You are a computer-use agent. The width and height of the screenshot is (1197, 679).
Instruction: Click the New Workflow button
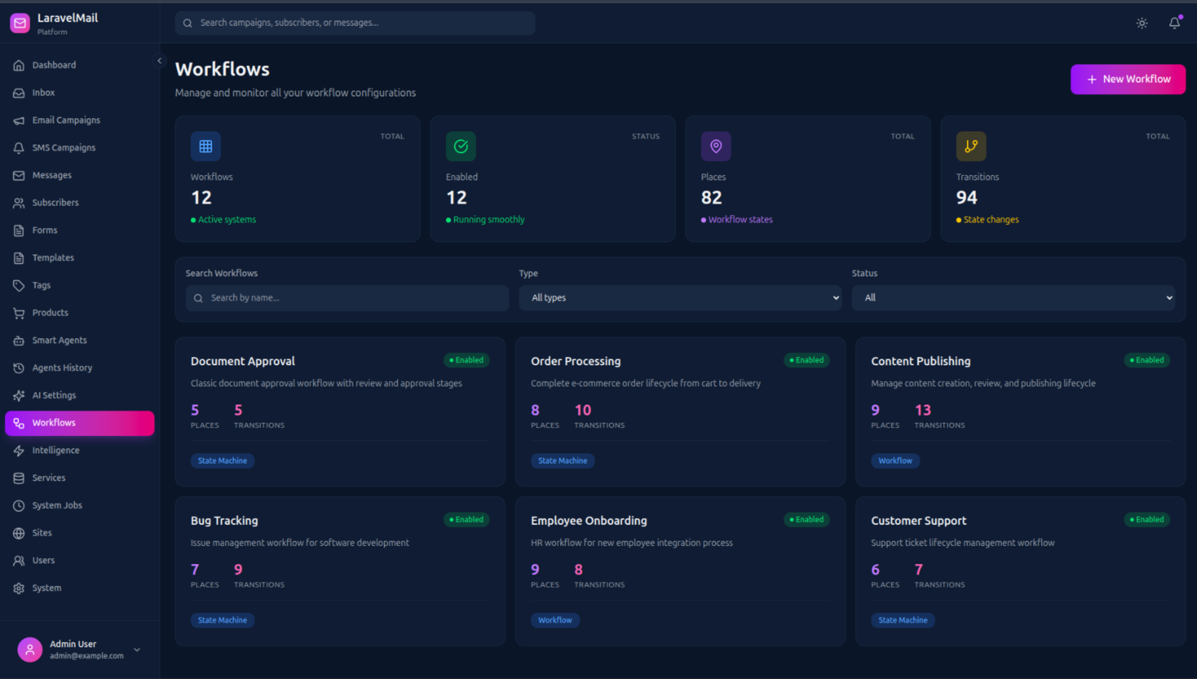(x=1128, y=79)
